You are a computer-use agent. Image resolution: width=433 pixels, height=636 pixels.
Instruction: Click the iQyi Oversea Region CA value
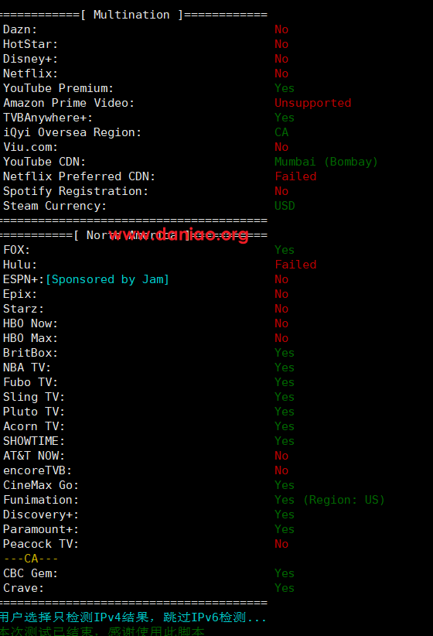pyautogui.click(x=281, y=132)
